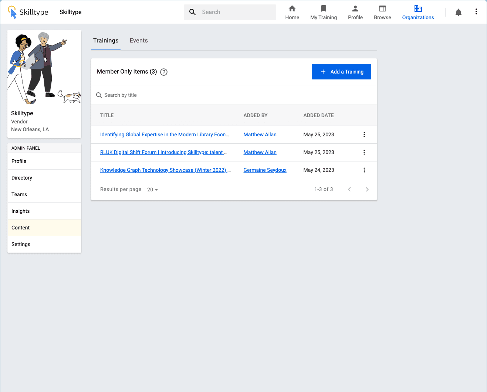Open Insights in the admin panel
The image size is (487, 392).
tap(44, 211)
